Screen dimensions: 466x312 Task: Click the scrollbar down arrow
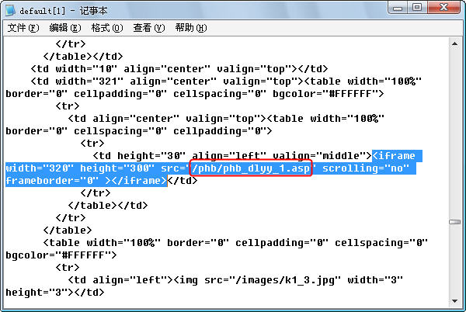[x=454, y=301]
